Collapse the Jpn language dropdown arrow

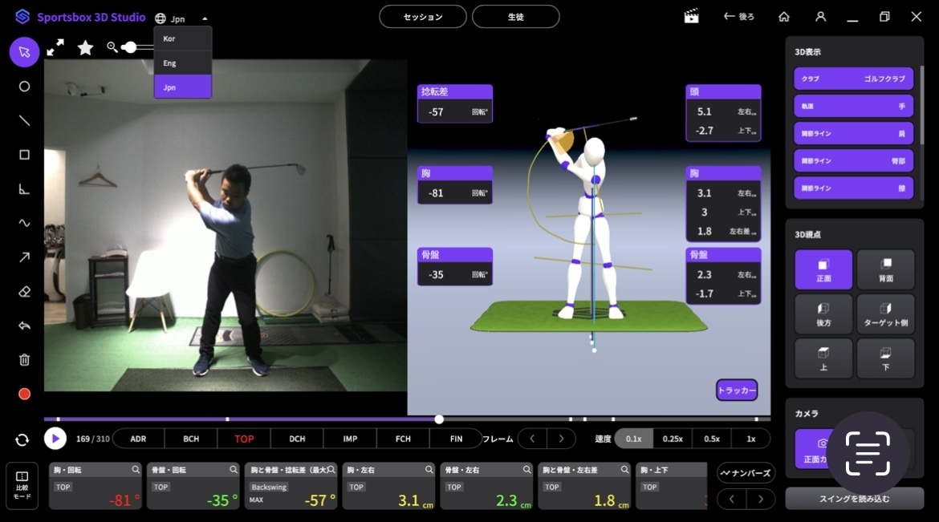[x=205, y=18]
